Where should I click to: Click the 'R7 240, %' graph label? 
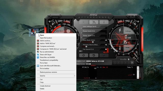coord(85,67)
